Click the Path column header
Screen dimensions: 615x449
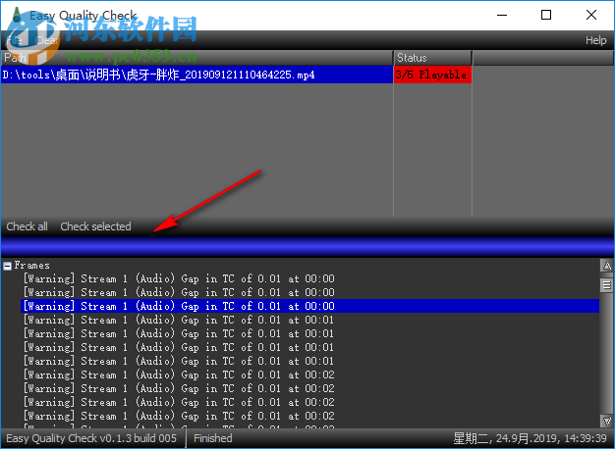196,58
